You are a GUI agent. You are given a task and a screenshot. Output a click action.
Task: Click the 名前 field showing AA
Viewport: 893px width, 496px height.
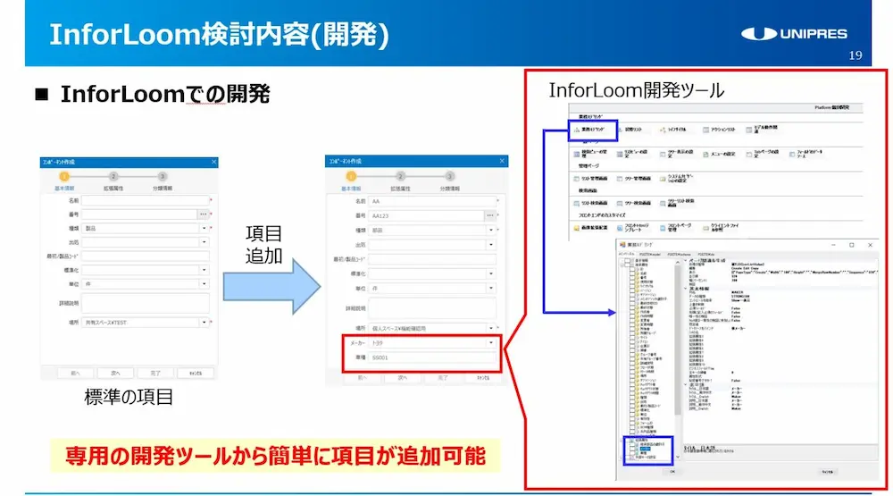pyautogui.click(x=433, y=201)
